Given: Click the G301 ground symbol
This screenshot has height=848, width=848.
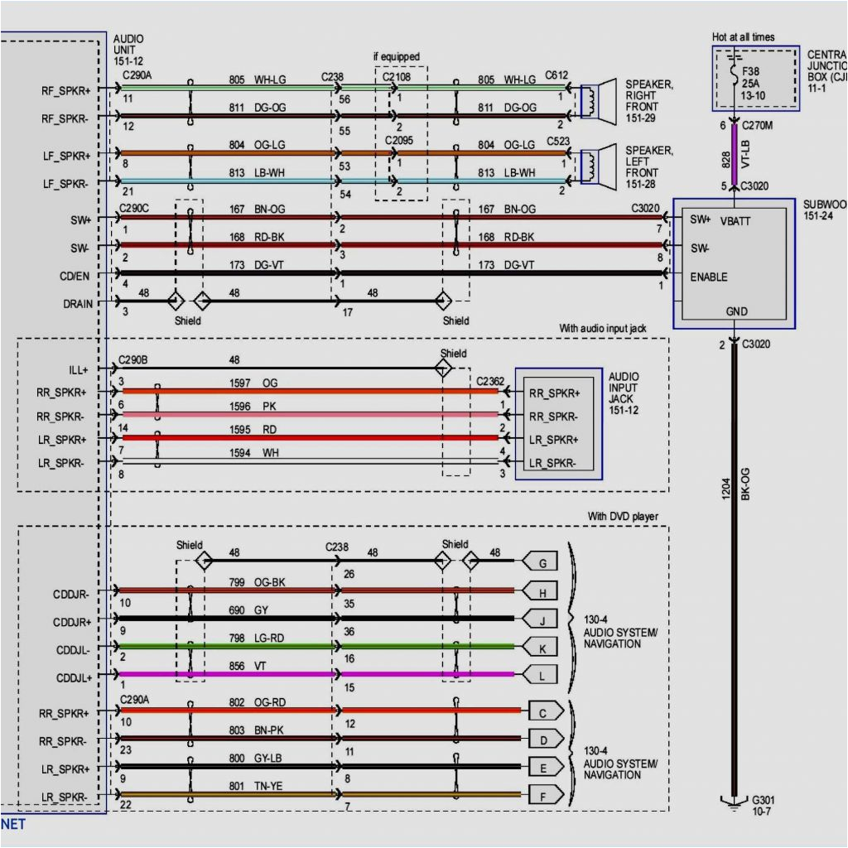Looking at the screenshot, I should pyautogui.click(x=734, y=801).
